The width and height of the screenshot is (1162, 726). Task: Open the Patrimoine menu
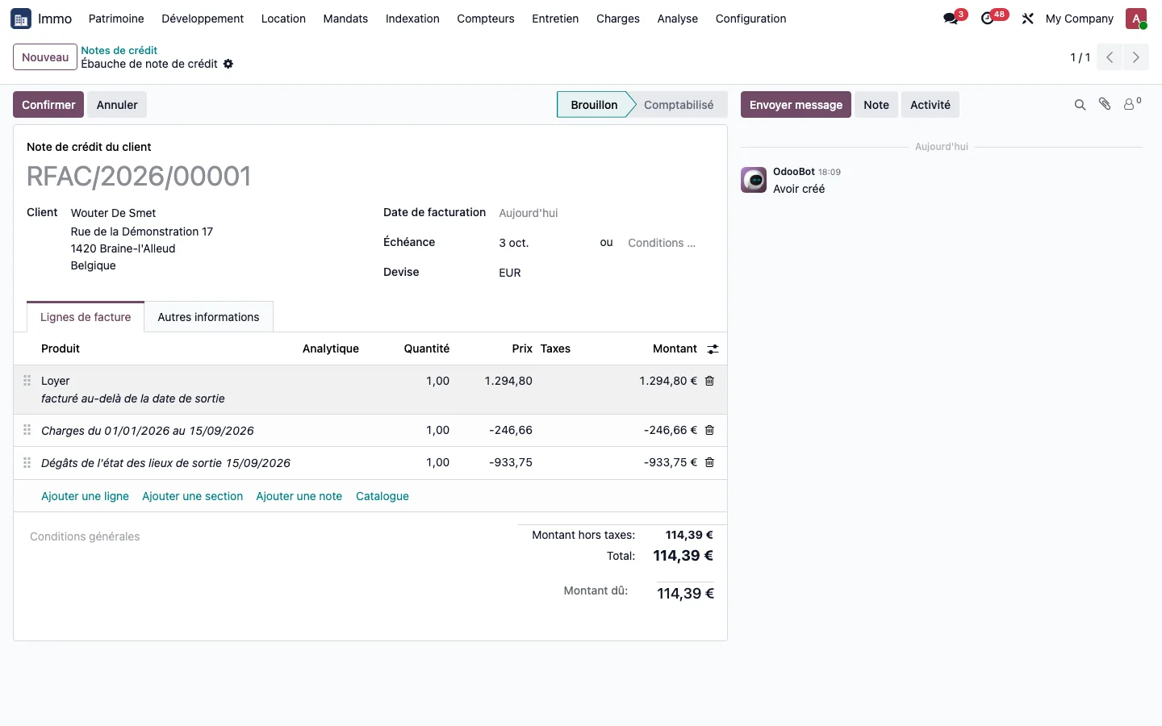(116, 19)
